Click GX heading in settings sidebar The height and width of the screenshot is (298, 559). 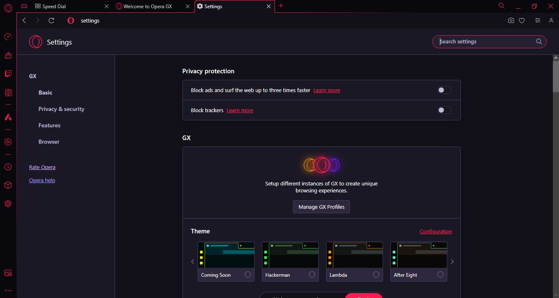[33, 76]
